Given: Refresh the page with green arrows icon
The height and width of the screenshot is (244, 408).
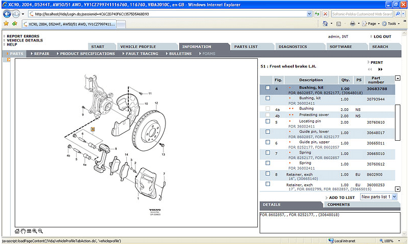Looking at the screenshot, I should (317, 14).
